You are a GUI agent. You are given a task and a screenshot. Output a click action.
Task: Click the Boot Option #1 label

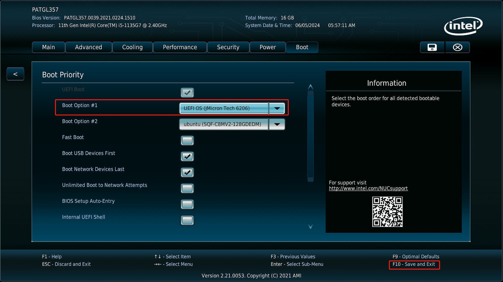(x=80, y=106)
